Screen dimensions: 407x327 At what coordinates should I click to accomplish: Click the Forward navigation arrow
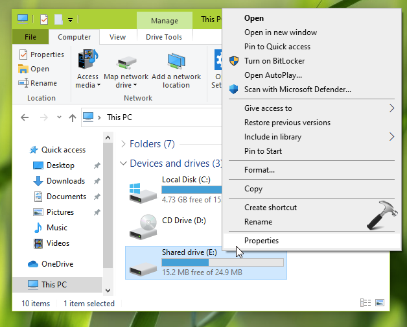(44, 117)
